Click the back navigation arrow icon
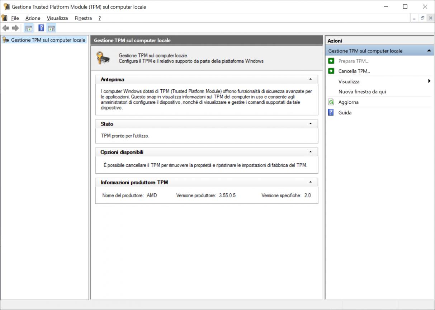Viewport: 435px width, 310px height. pyautogui.click(x=6, y=28)
